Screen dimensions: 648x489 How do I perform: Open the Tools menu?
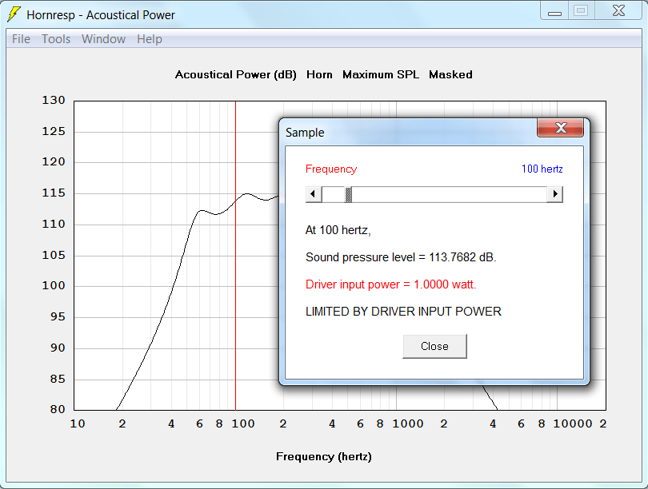(56, 39)
